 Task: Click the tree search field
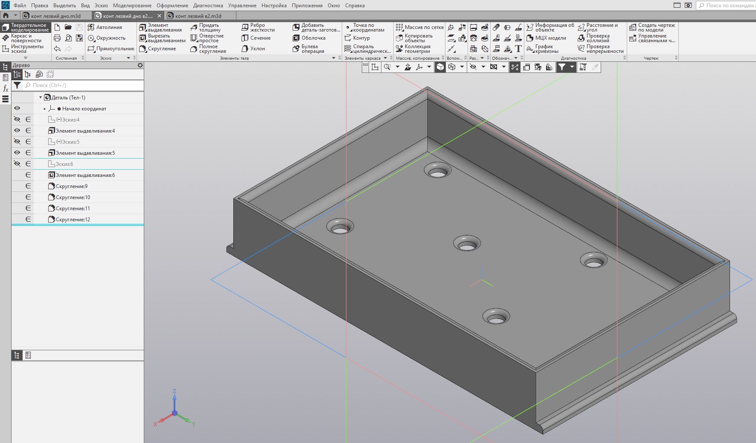pos(83,85)
